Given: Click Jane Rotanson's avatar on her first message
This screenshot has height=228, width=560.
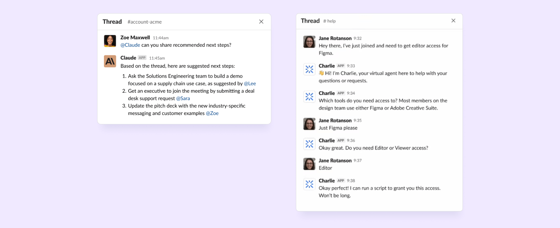Looking at the screenshot, I should point(309,42).
